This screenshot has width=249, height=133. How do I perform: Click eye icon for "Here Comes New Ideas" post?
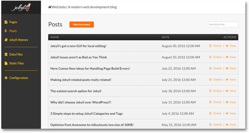point(227,68)
